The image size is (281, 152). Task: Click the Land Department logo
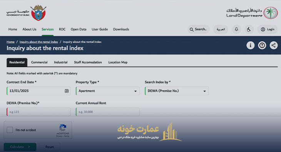(x=252, y=13)
